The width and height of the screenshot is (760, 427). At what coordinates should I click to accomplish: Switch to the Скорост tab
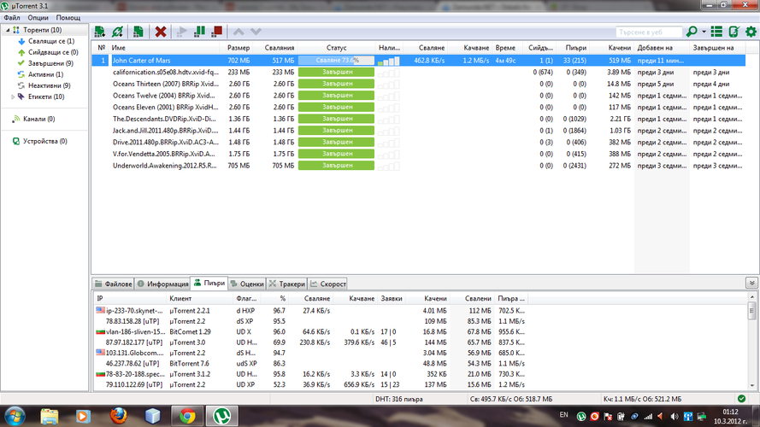(328, 284)
